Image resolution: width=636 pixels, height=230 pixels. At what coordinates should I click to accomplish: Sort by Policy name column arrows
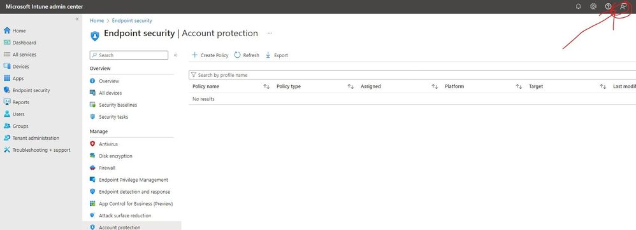266,86
